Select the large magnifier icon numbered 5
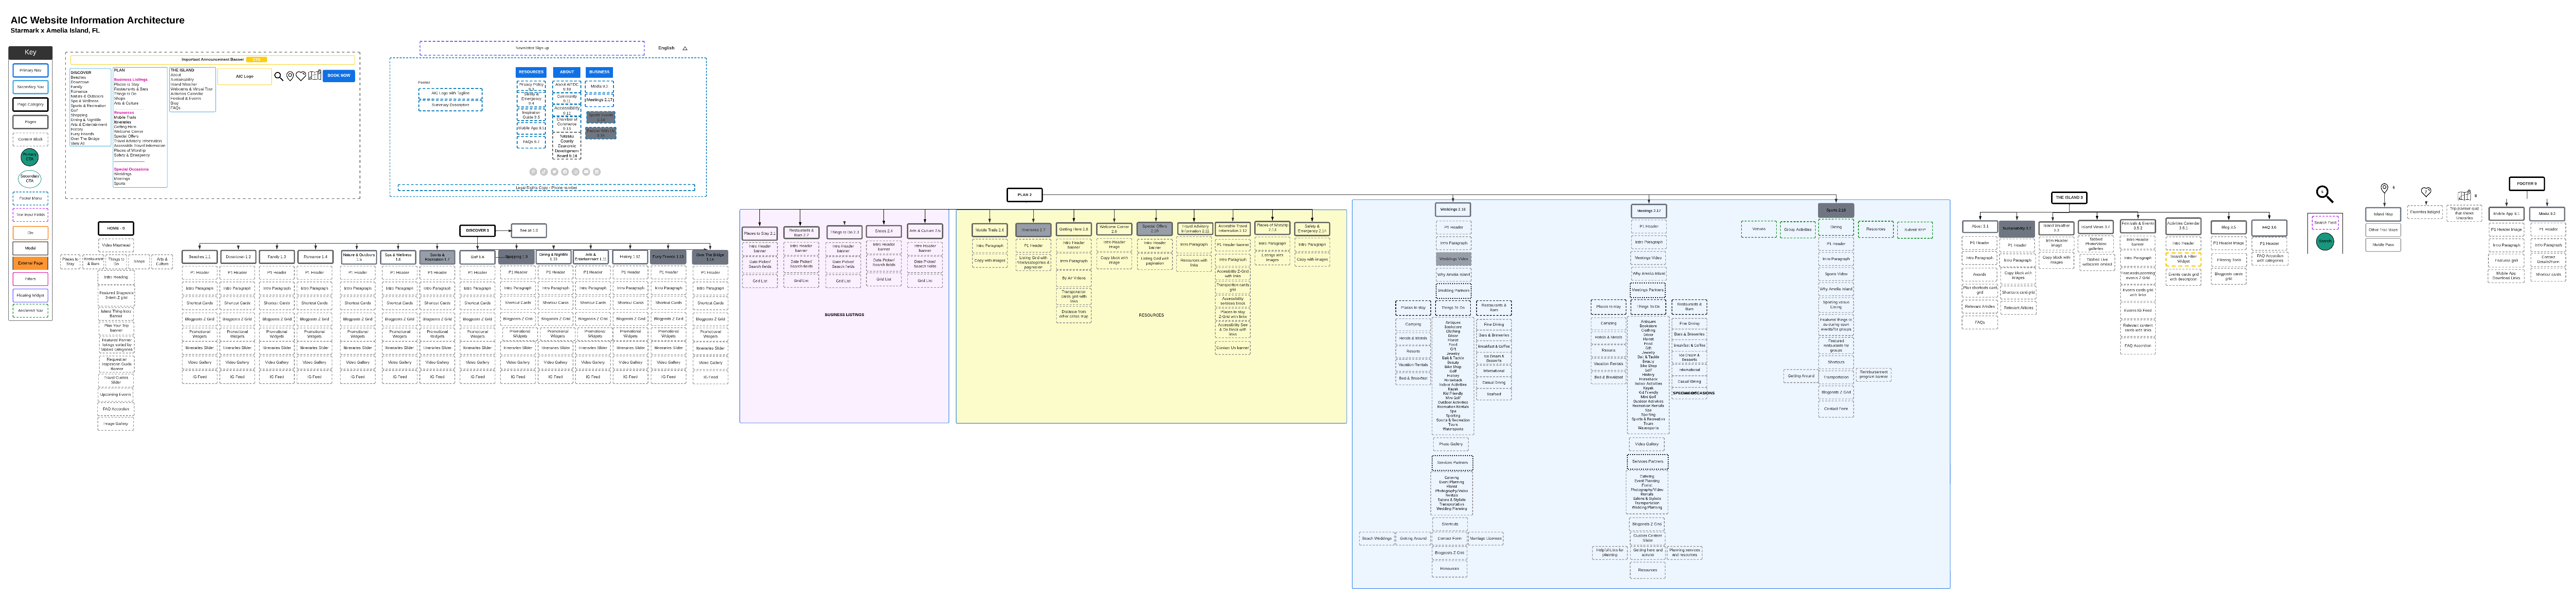Image resolution: width=2576 pixels, height=598 pixels. tap(2325, 194)
